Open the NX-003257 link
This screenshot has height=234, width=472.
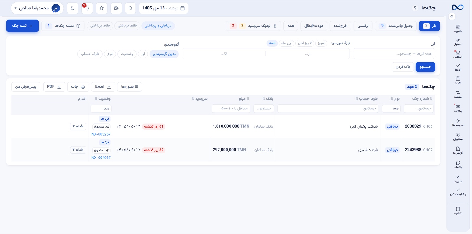101,134
